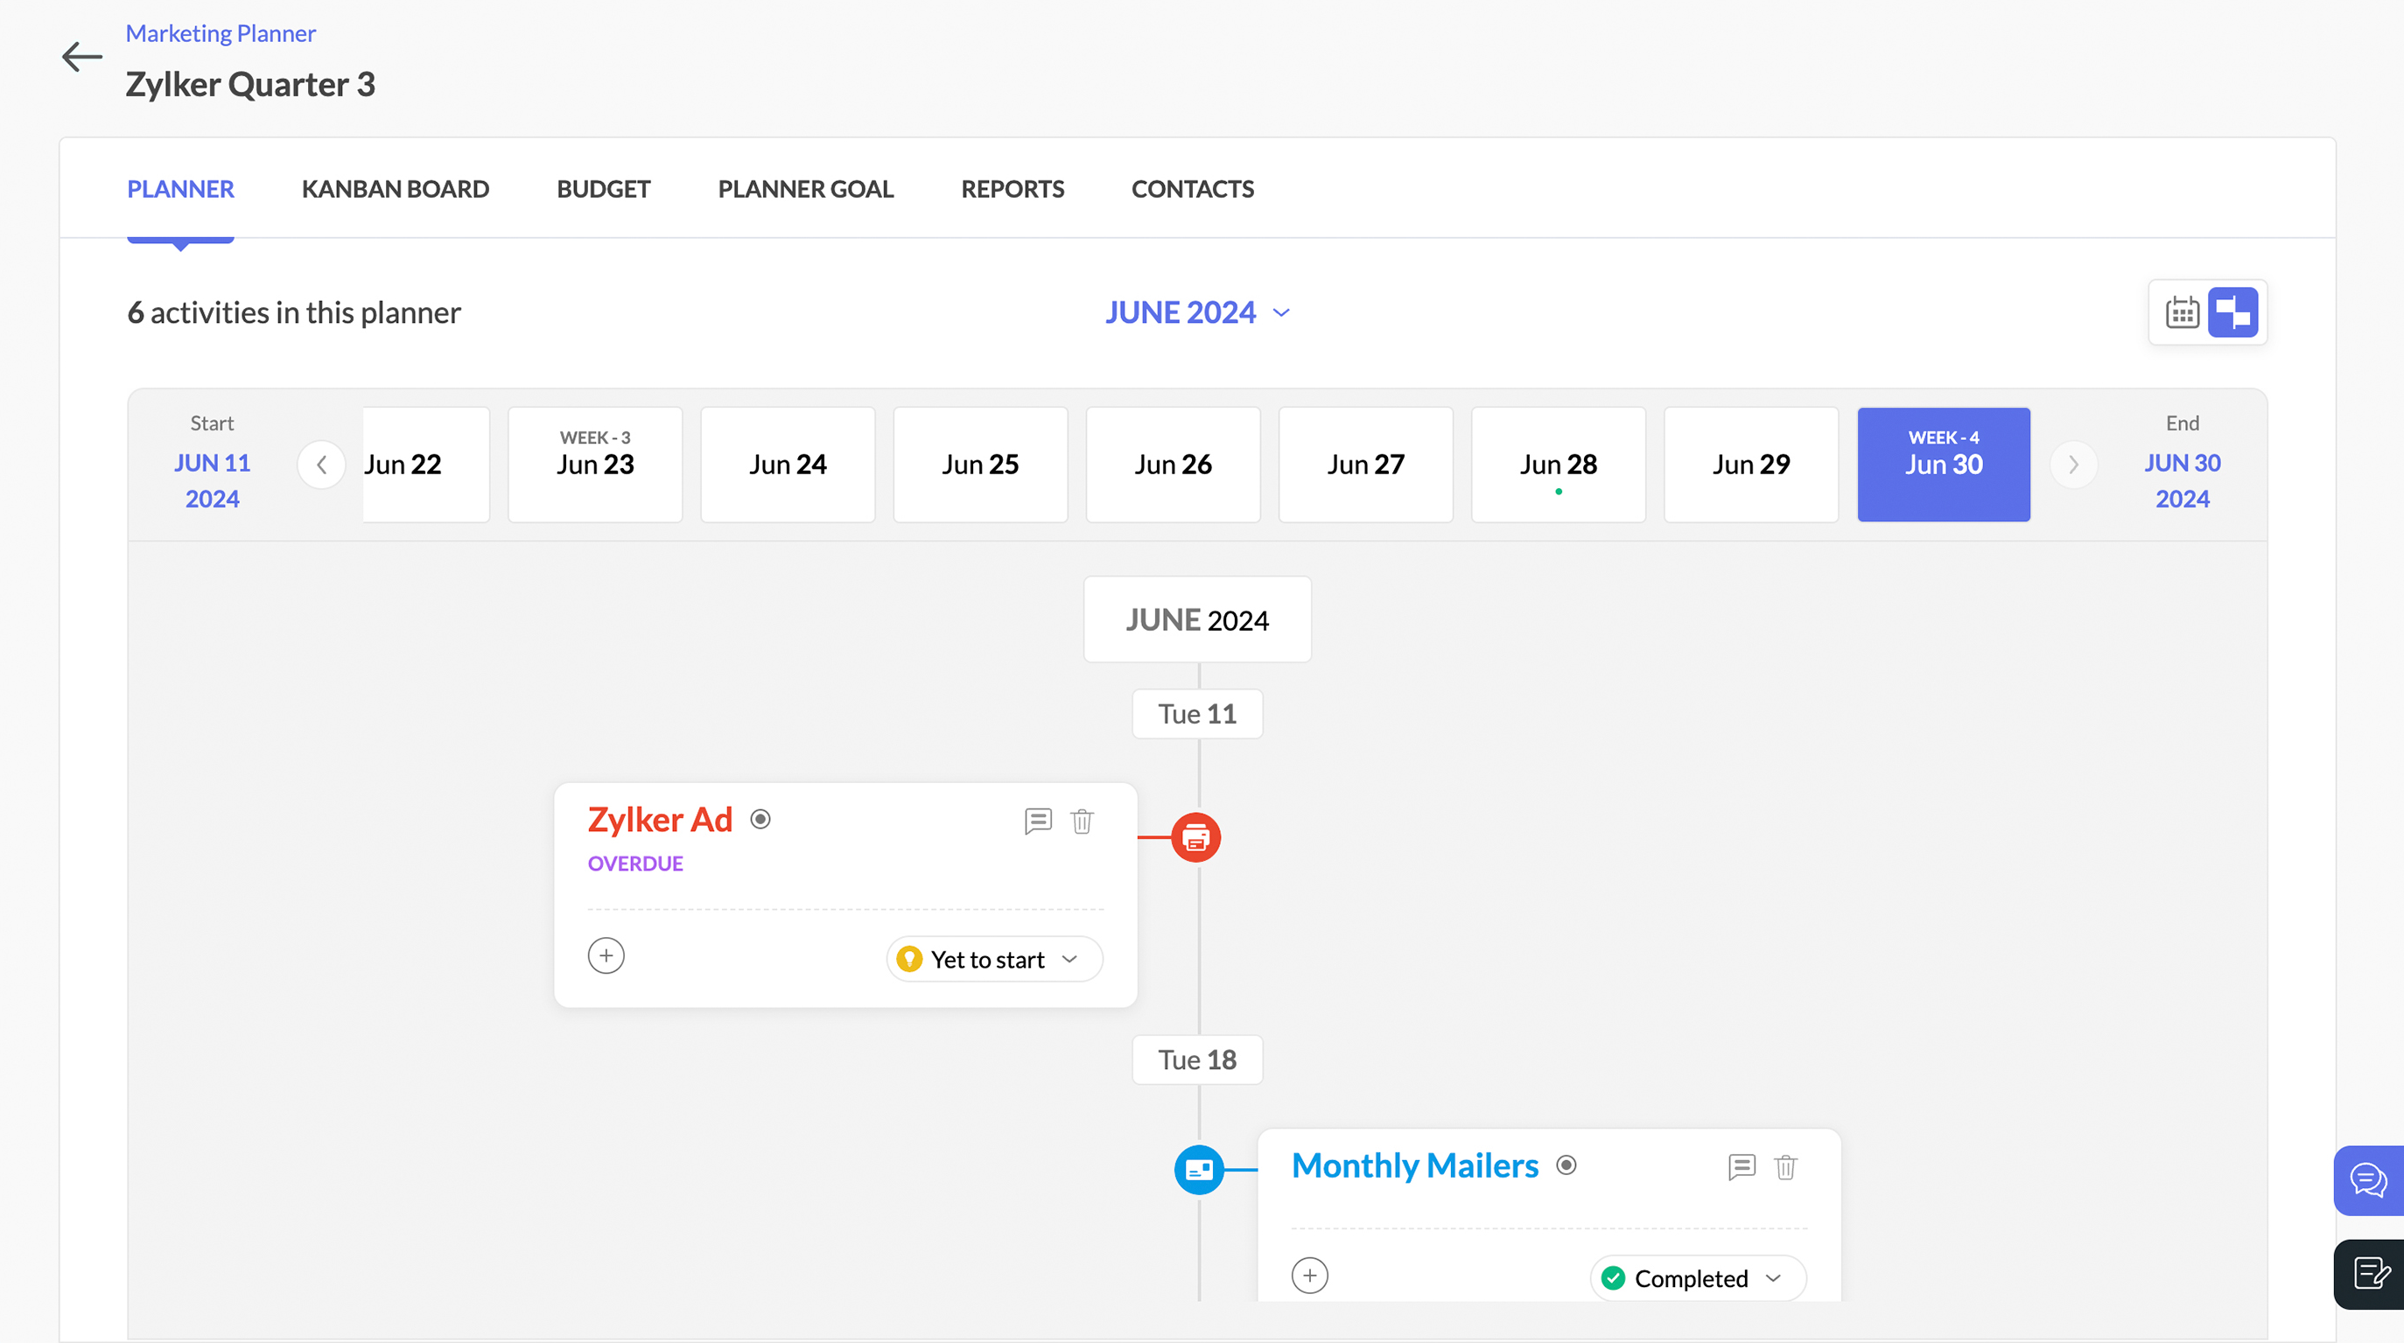Delete the Monthly Mailers activity
The width and height of the screenshot is (2404, 1343).
(1785, 1166)
